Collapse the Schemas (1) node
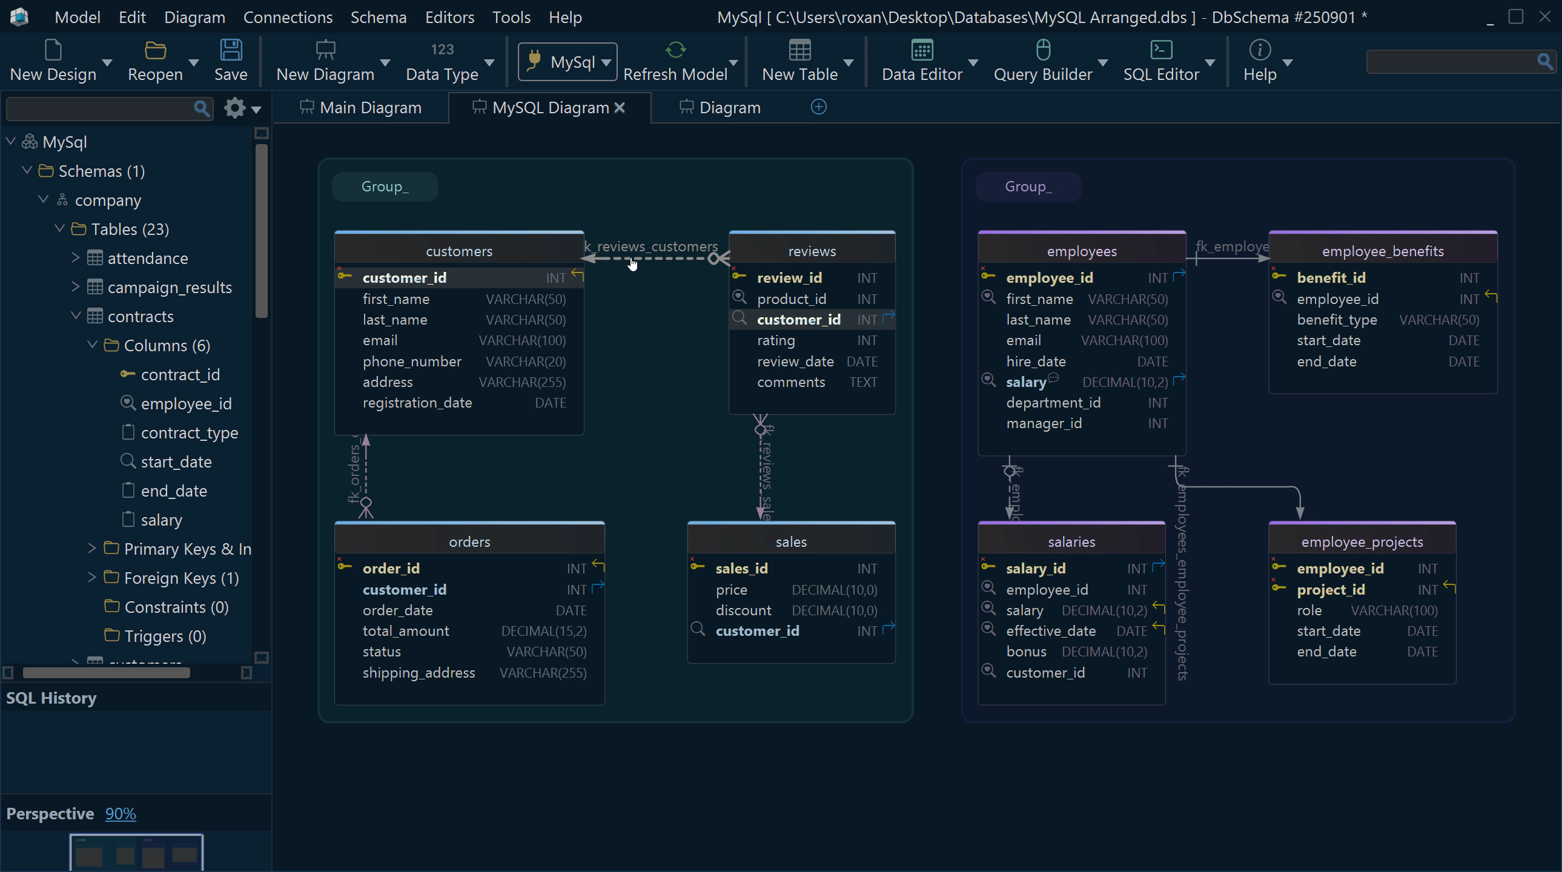This screenshot has width=1562, height=872. 27,170
